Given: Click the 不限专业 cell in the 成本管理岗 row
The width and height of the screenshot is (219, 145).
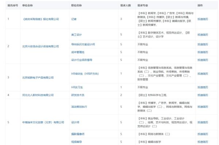Looking at the screenshot, I should coord(143,52).
